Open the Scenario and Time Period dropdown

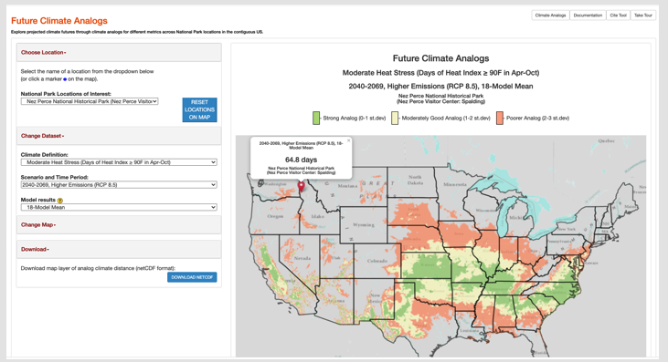click(x=119, y=185)
